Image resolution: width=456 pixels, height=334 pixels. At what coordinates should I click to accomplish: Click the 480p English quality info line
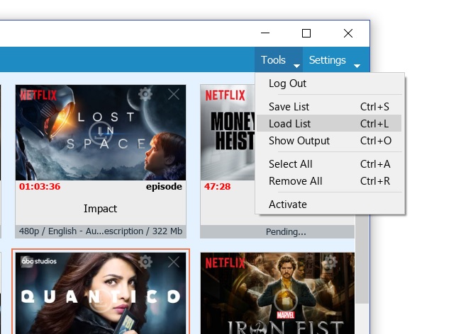click(x=101, y=231)
